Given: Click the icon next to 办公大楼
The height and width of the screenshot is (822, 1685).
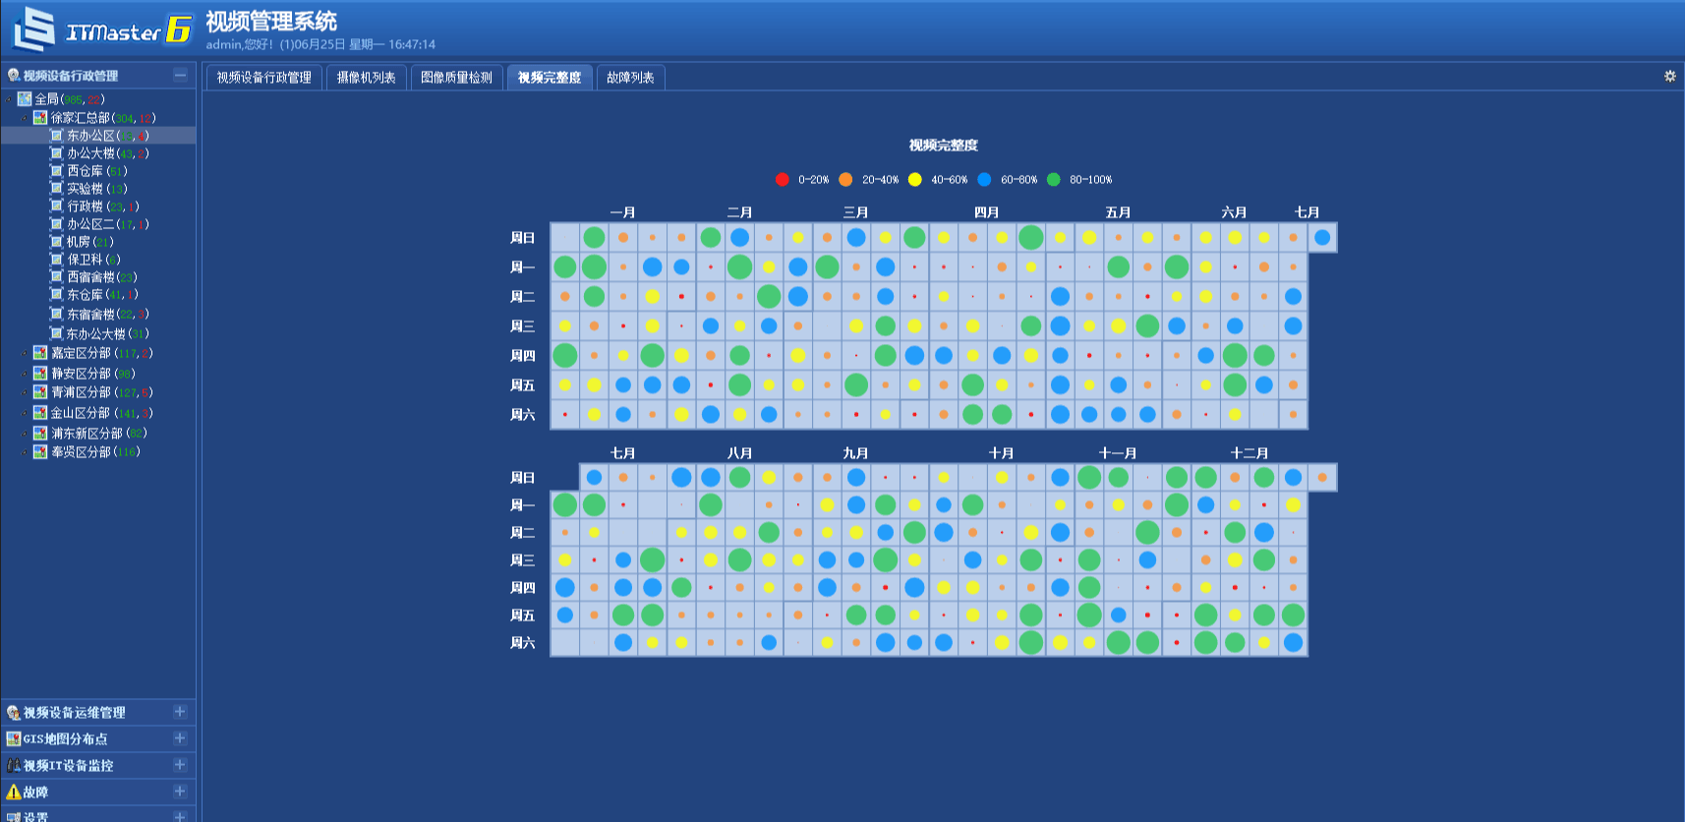Looking at the screenshot, I should pyautogui.click(x=57, y=153).
